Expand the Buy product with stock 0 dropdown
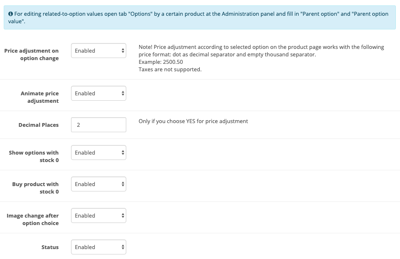Screen dimensions: 400x259 pyautogui.click(x=98, y=184)
